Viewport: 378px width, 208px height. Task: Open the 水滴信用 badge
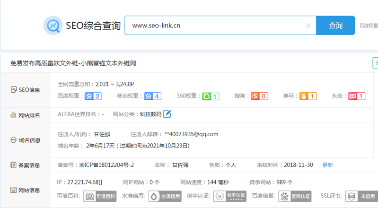point(165,196)
